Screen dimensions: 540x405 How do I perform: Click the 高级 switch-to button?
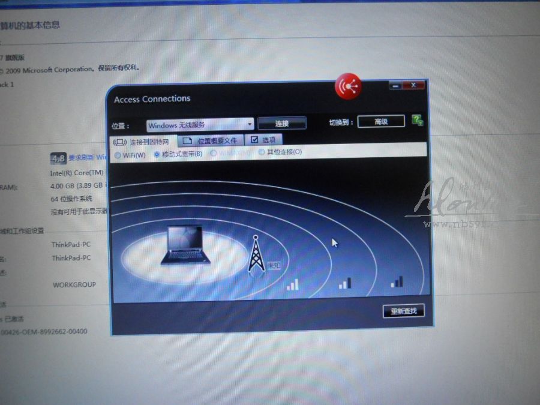click(381, 122)
